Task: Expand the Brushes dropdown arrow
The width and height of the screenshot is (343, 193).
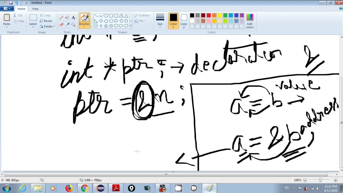Action: (84, 27)
